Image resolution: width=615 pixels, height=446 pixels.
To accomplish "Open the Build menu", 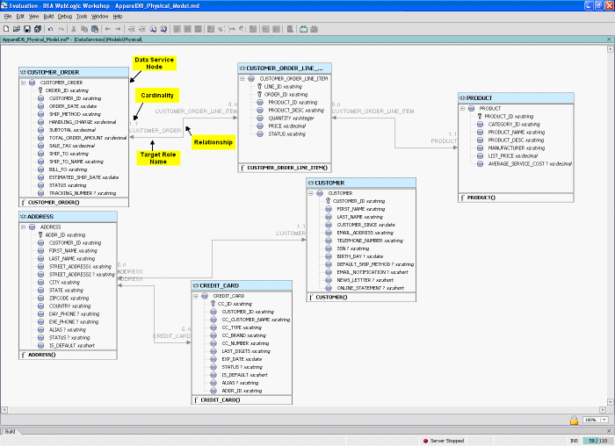I will pyautogui.click(x=48, y=17).
